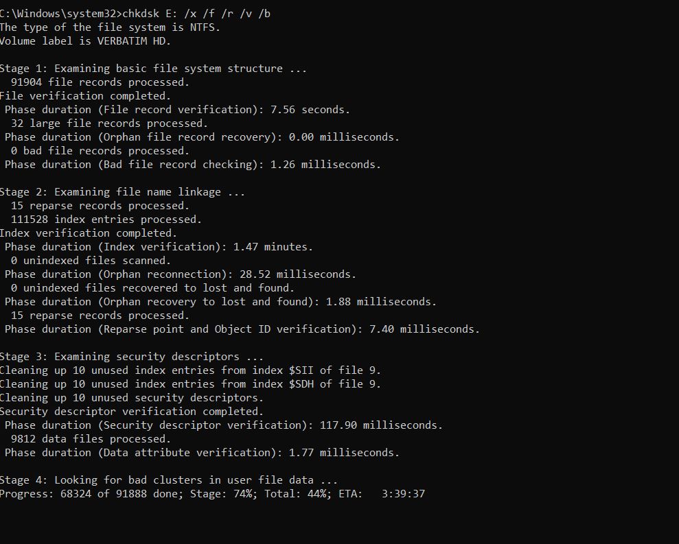This screenshot has width=679, height=544.
Task: Click the Stage 4 bad clusters heading
Action: (168, 480)
